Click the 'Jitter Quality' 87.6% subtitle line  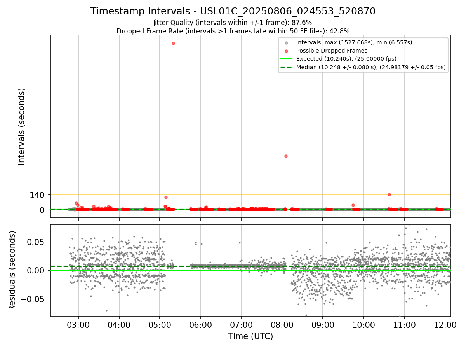coord(233,23)
